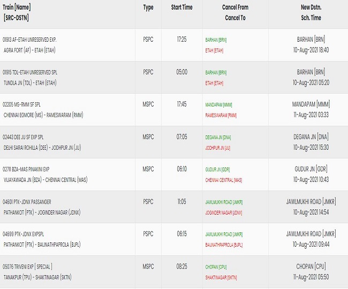This screenshot has width=348, height=289.
Task: Open train 02443 DEE JU SF EXP SPL
Action: click(x=23, y=137)
